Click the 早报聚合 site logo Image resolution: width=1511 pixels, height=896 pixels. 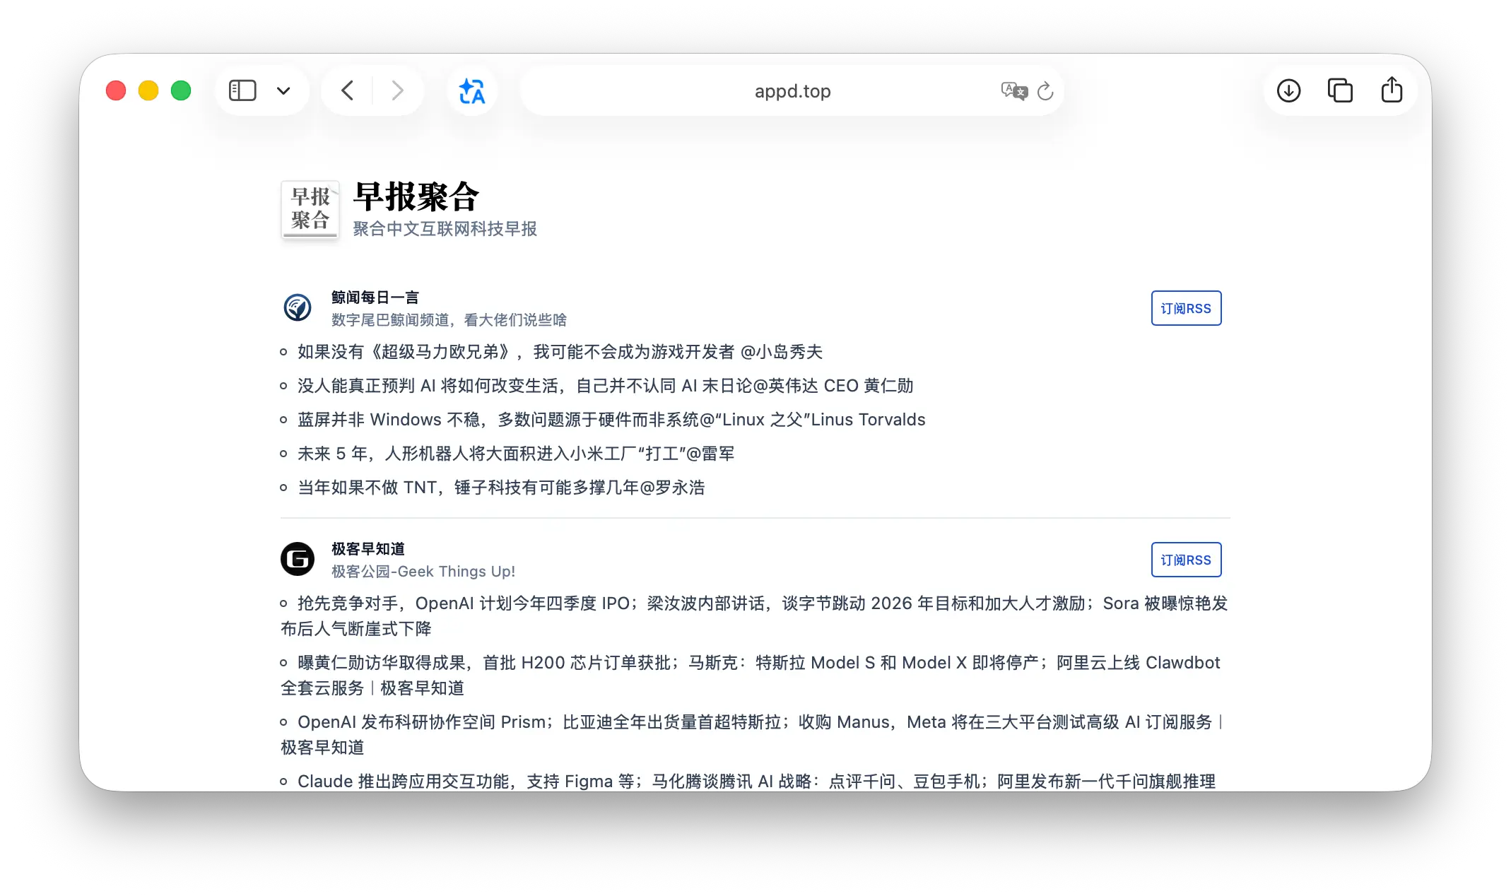(x=310, y=209)
